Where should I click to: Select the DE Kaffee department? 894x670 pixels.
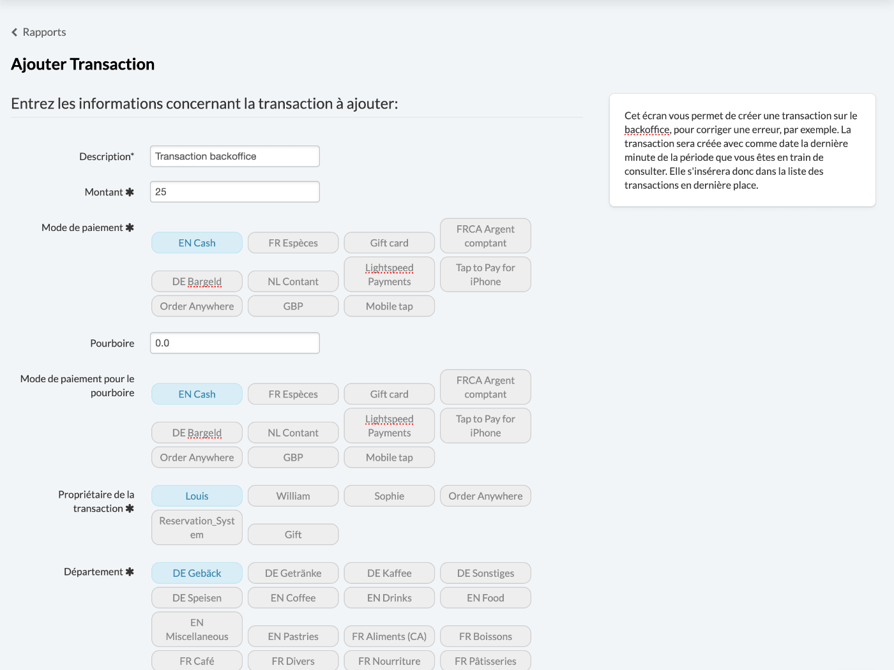coord(390,573)
